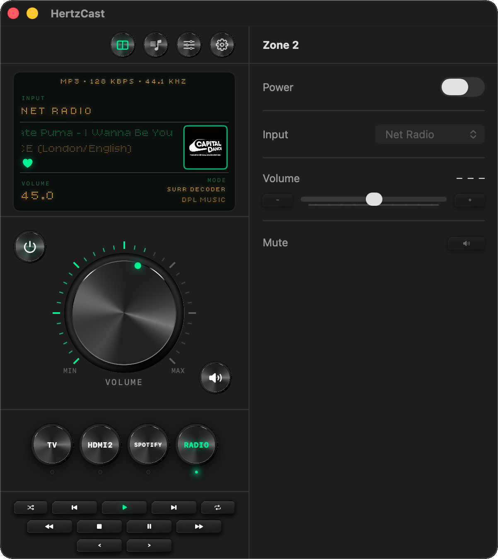Open settings with the gear icon
The image size is (498, 559).
[222, 45]
